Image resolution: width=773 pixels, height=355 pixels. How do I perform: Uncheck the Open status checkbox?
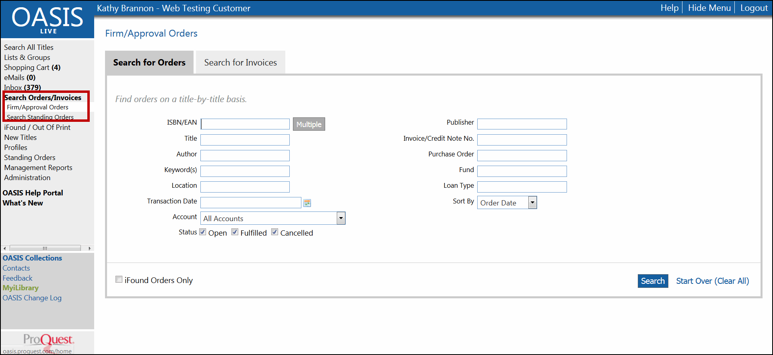(203, 232)
